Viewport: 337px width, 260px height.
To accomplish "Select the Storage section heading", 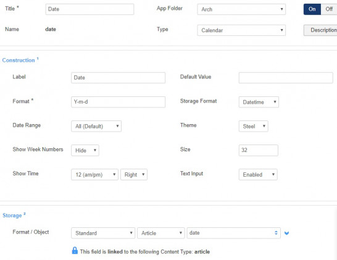I will [x=12, y=216].
